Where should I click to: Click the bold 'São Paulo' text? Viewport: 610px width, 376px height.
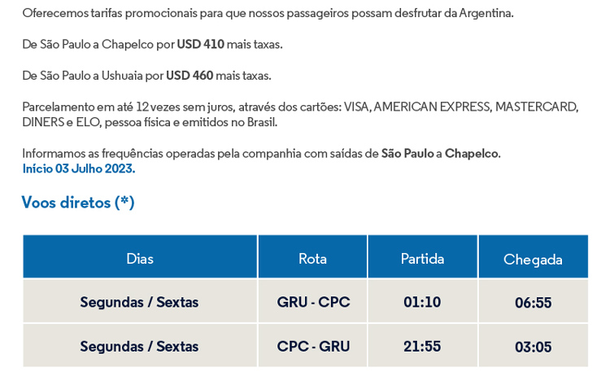(x=407, y=153)
